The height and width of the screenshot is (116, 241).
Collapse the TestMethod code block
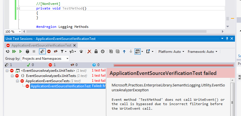[18, 8]
